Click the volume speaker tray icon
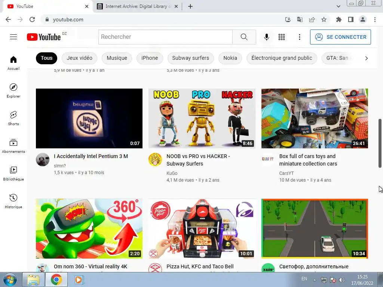 342,280
